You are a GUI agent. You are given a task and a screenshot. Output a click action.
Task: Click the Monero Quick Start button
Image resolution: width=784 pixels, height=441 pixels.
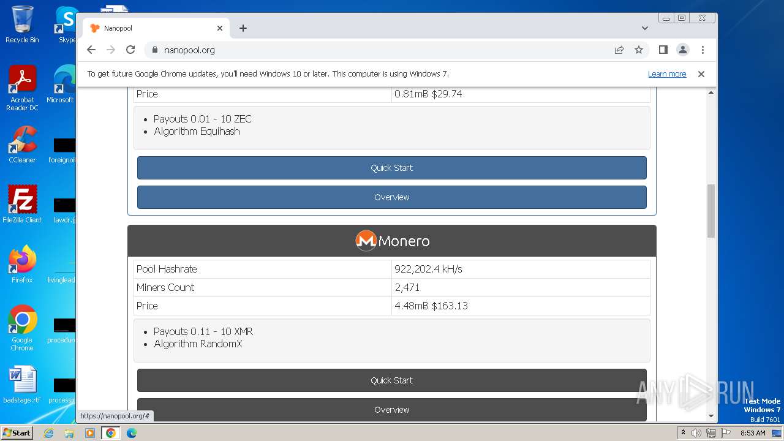pyautogui.click(x=392, y=380)
